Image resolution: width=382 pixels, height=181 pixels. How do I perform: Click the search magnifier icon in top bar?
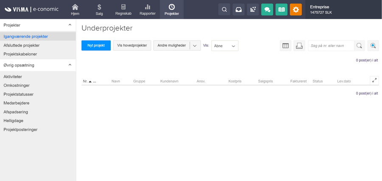[224, 9]
